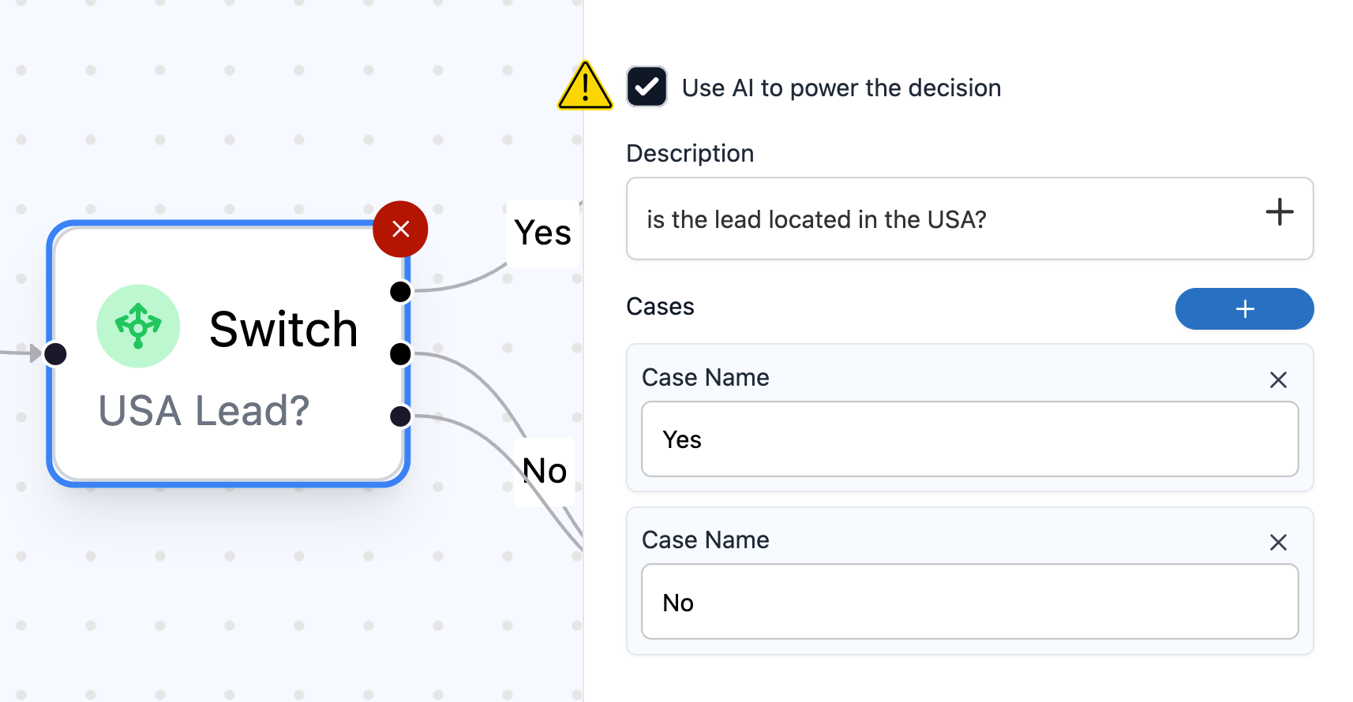Click the bottom output connector dot
The width and height of the screenshot is (1353, 702).
tap(401, 416)
